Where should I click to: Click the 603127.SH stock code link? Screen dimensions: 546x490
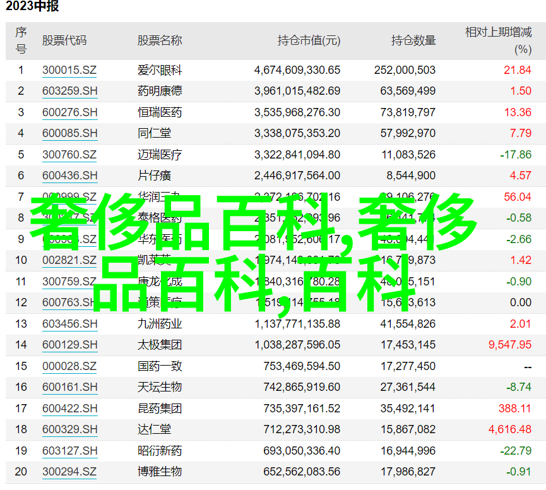tap(70, 451)
